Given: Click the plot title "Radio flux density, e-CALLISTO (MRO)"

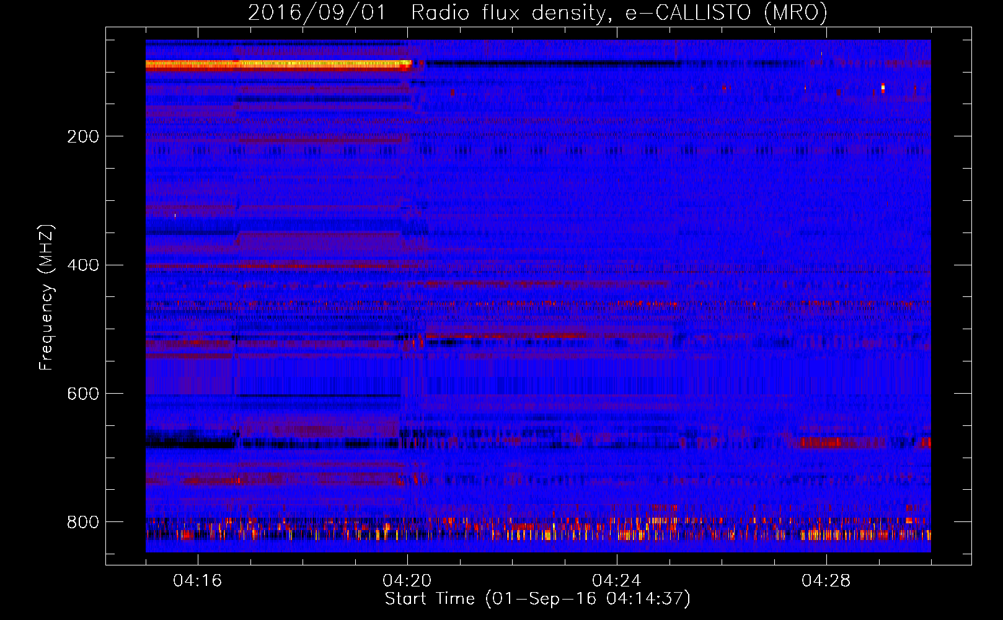Looking at the screenshot, I should (x=619, y=13).
